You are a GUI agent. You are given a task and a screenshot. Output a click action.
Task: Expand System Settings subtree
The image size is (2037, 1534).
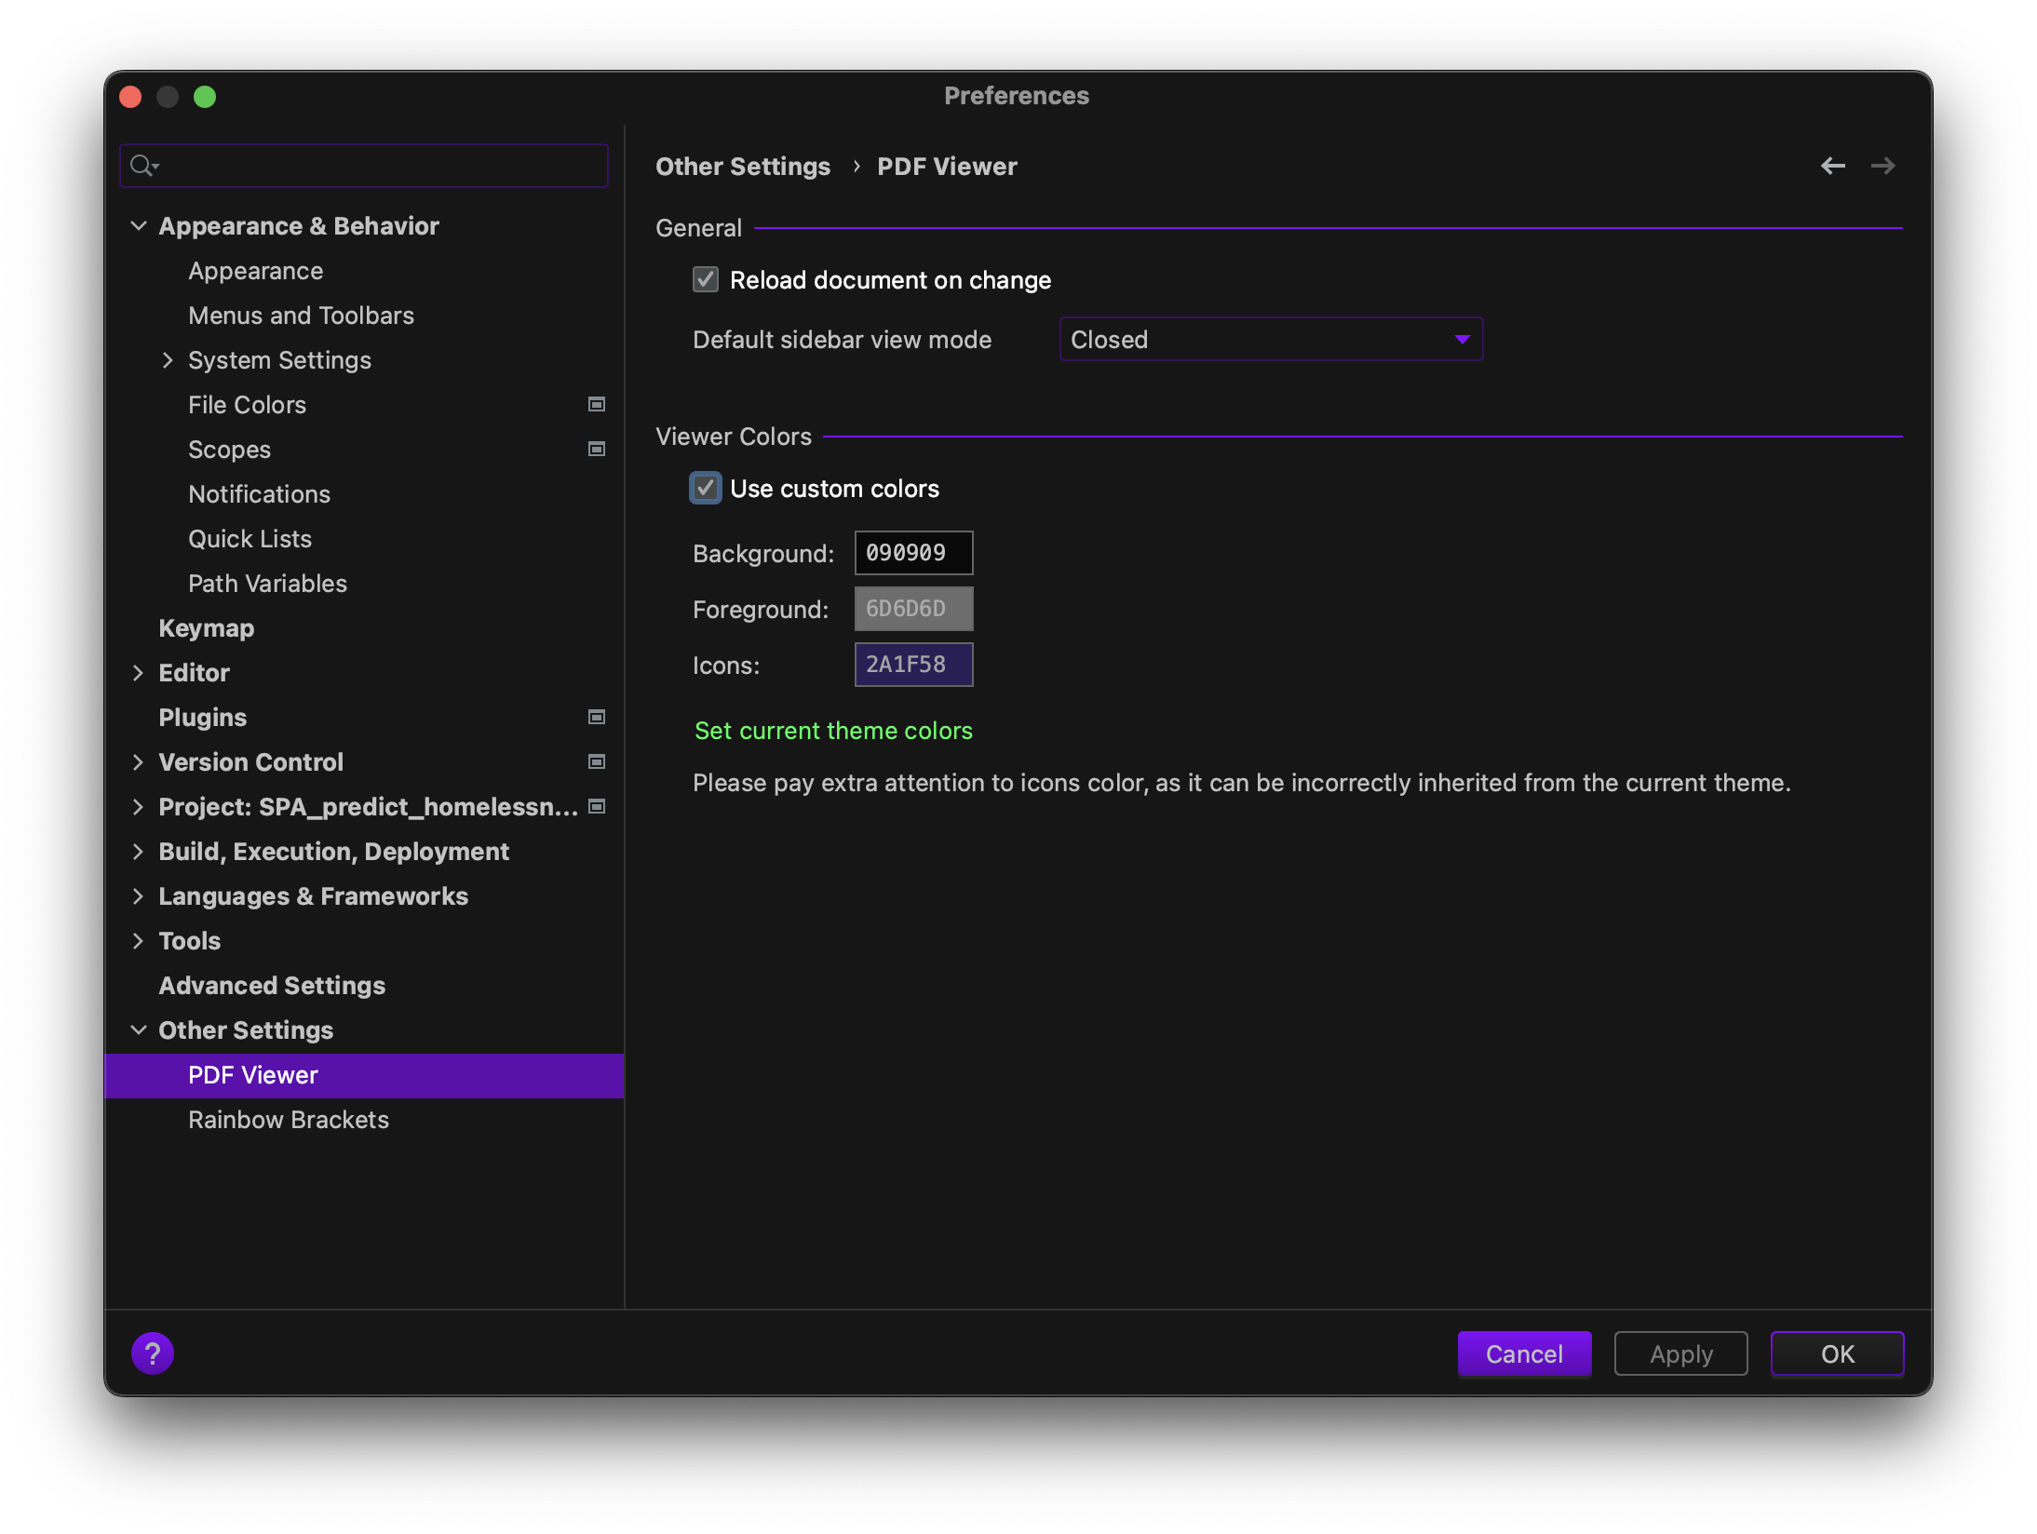(168, 359)
